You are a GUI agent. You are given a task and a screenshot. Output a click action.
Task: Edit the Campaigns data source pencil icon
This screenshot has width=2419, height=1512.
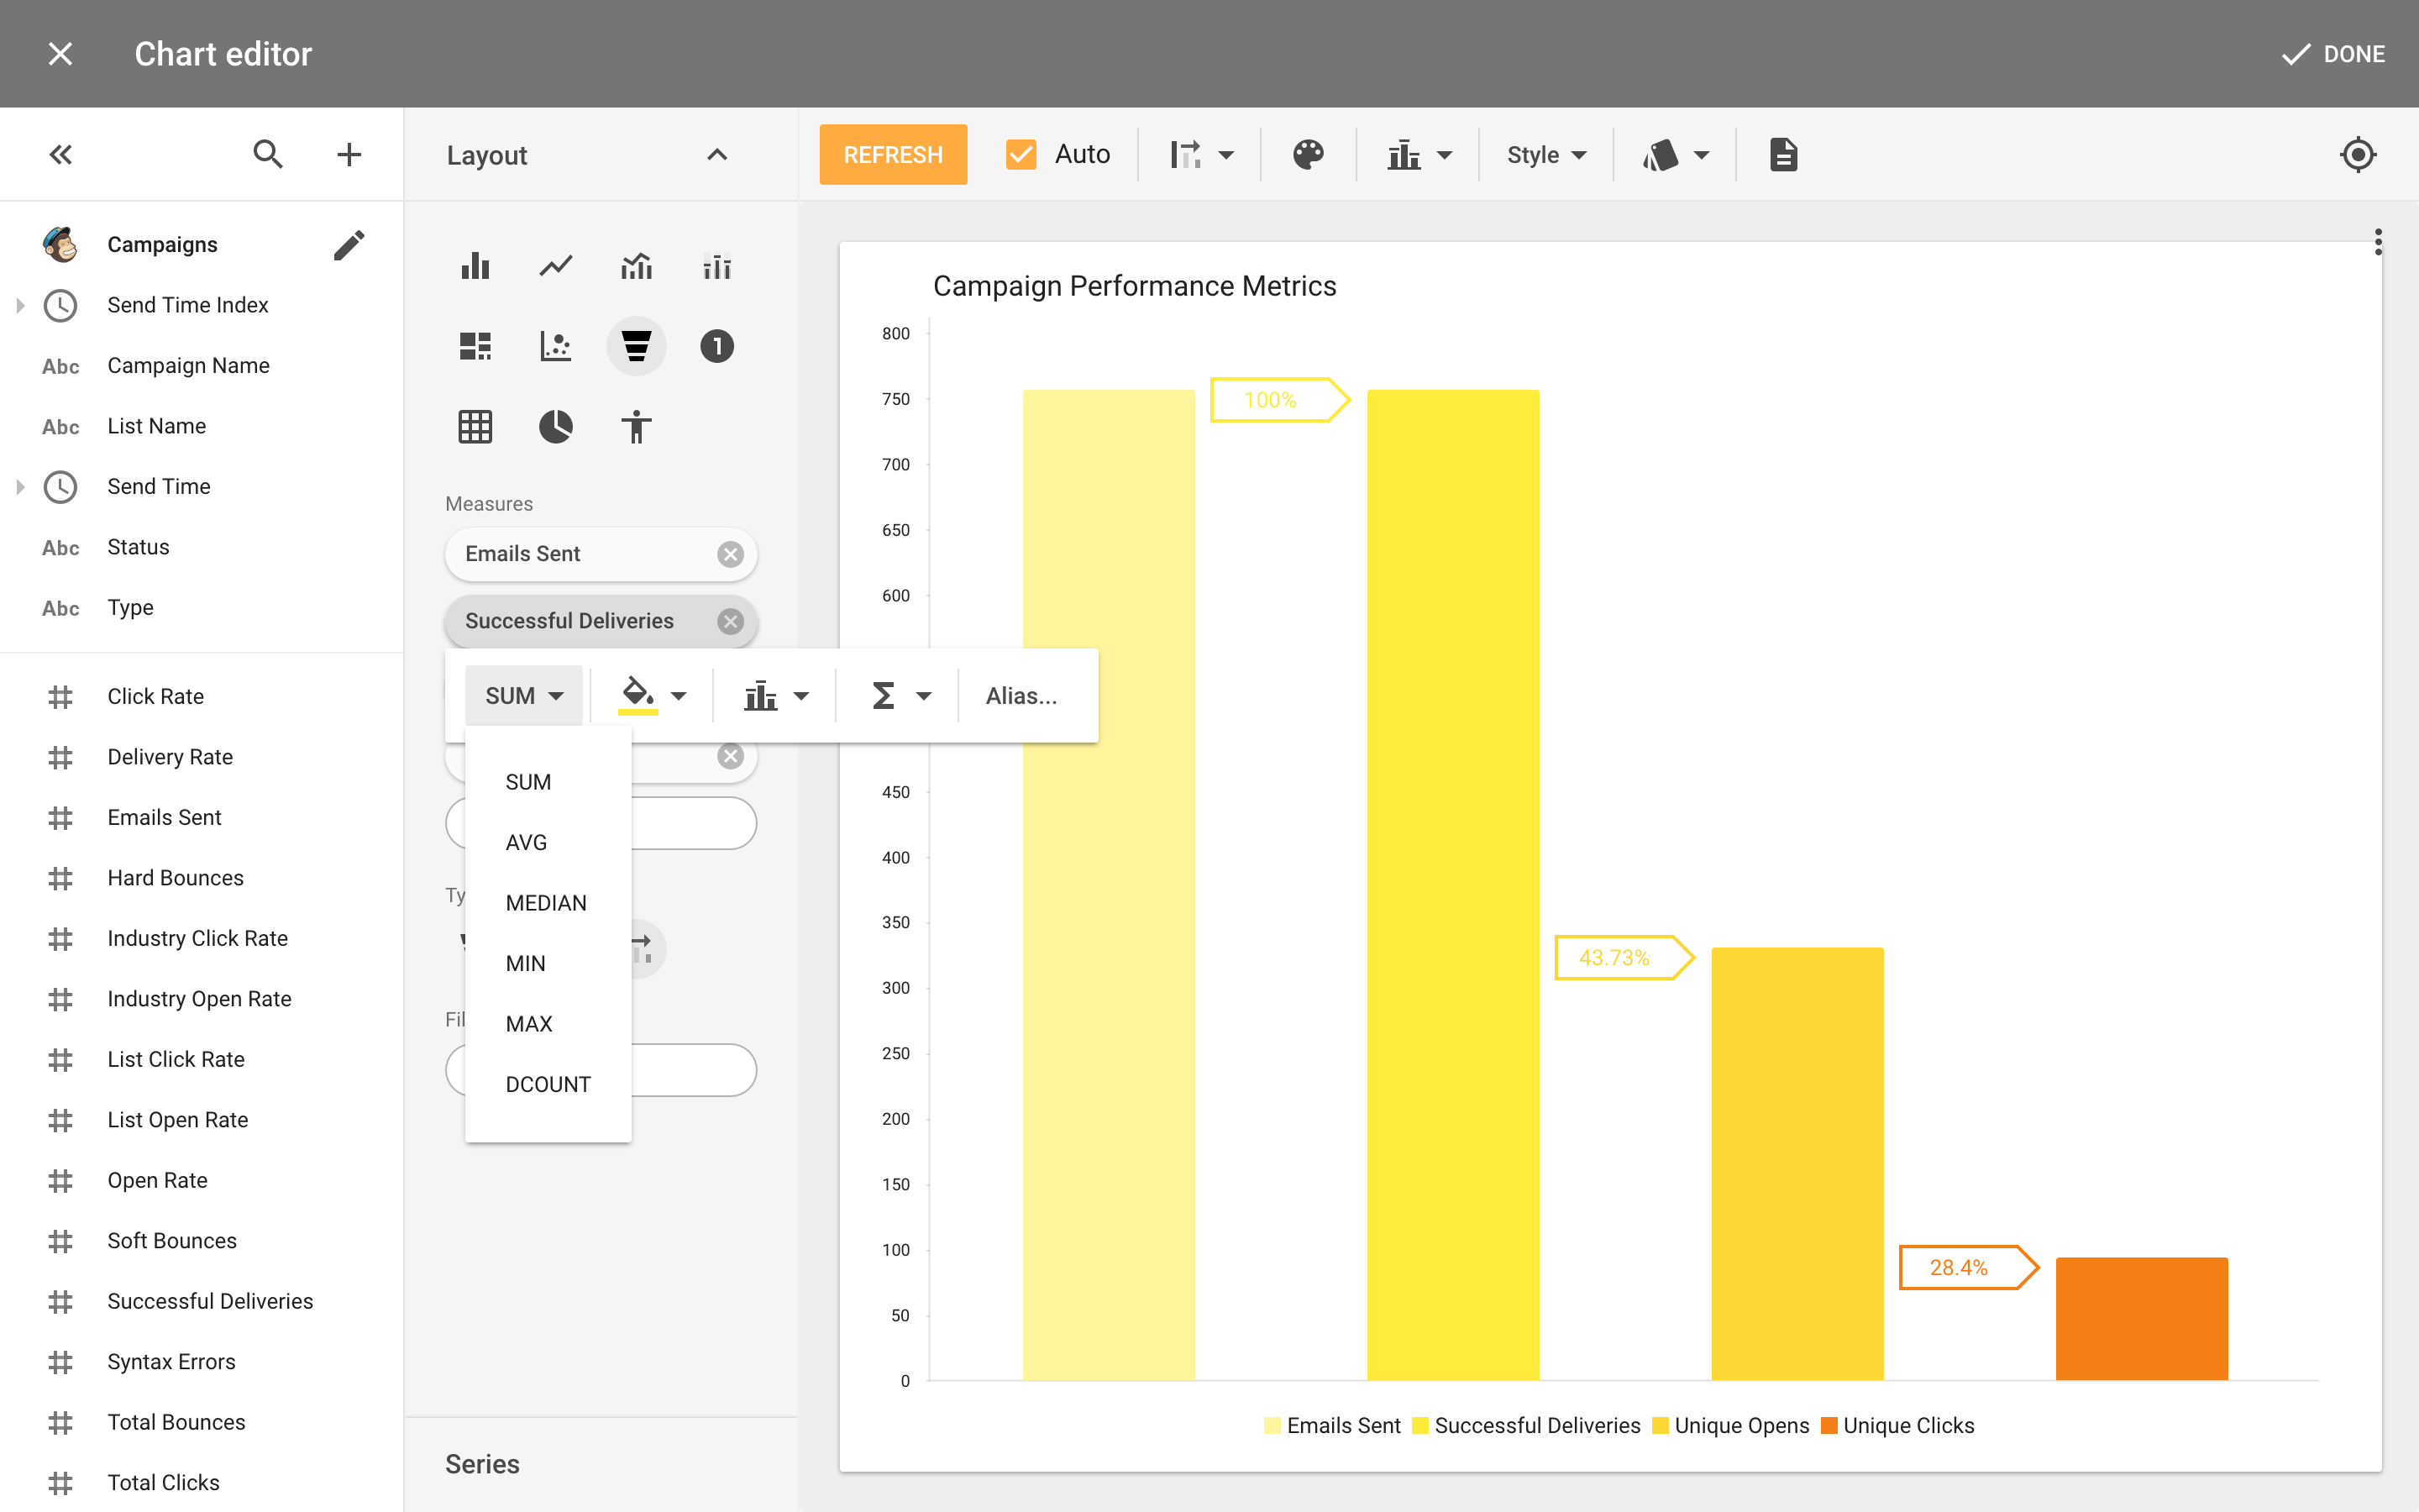[349, 245]
